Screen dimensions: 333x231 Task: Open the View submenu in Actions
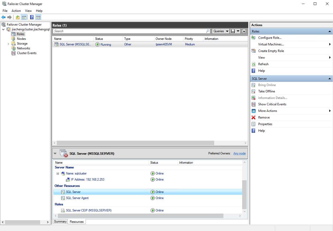261,58
